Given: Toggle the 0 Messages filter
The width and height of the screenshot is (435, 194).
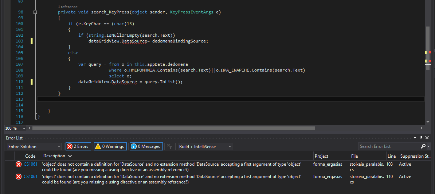Looking at the screenshot, I should point(146,146).
